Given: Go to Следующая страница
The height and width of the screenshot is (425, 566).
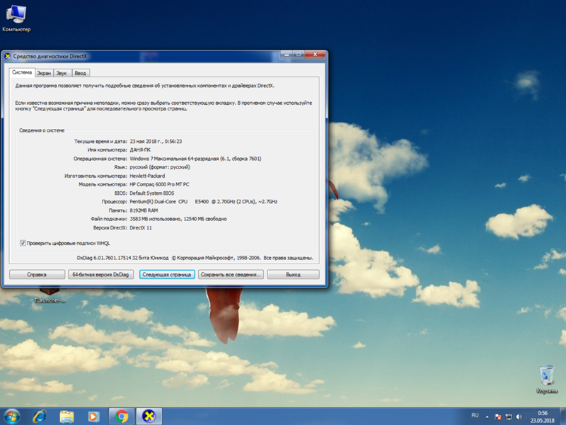Looking at the screenshot, I should click(167, 275).
